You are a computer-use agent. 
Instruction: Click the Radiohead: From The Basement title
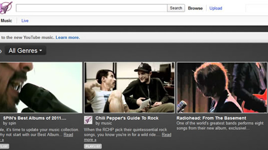[x=211, y=118]
